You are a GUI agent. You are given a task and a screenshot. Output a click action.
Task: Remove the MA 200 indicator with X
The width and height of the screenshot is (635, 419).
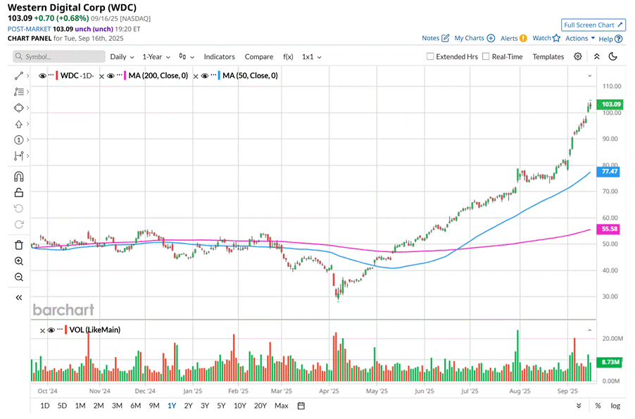(101, 76)
